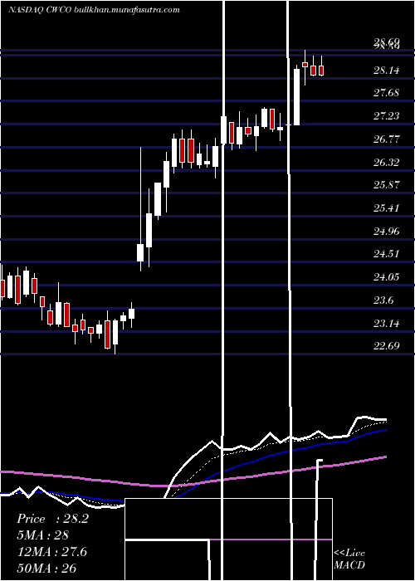Click the 26.32 price axis label
Screen dimensions: 415x581
tap(386, 162)
